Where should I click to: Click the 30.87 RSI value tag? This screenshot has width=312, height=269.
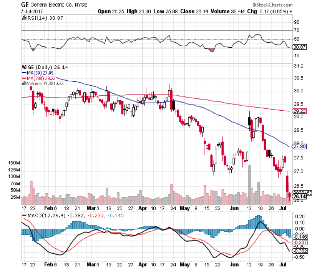click(299, 47)
